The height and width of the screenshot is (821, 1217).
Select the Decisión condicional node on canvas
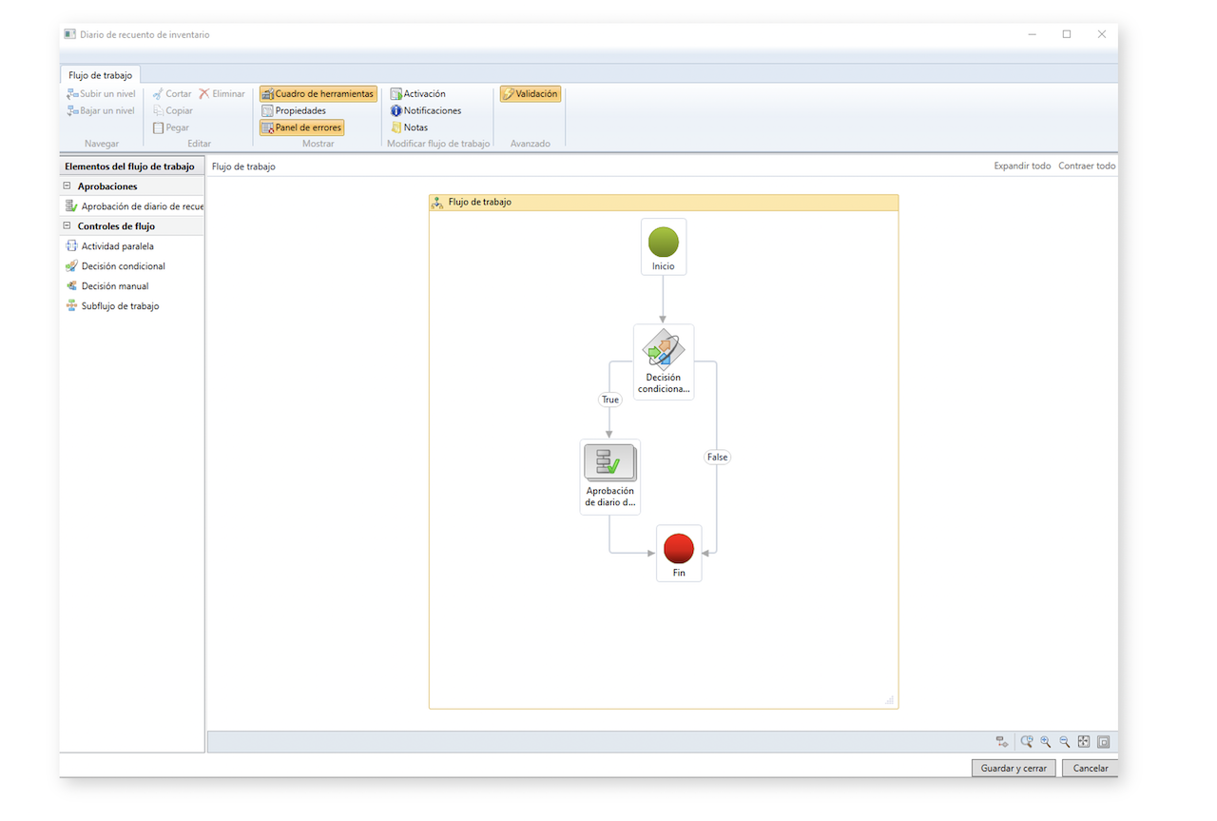(664, 362)
